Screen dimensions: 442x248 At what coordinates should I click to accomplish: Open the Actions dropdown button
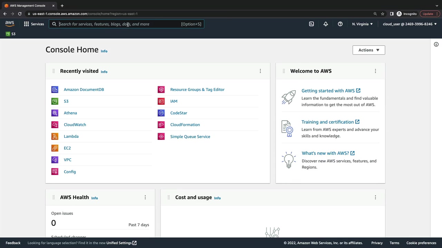point(369,50)
